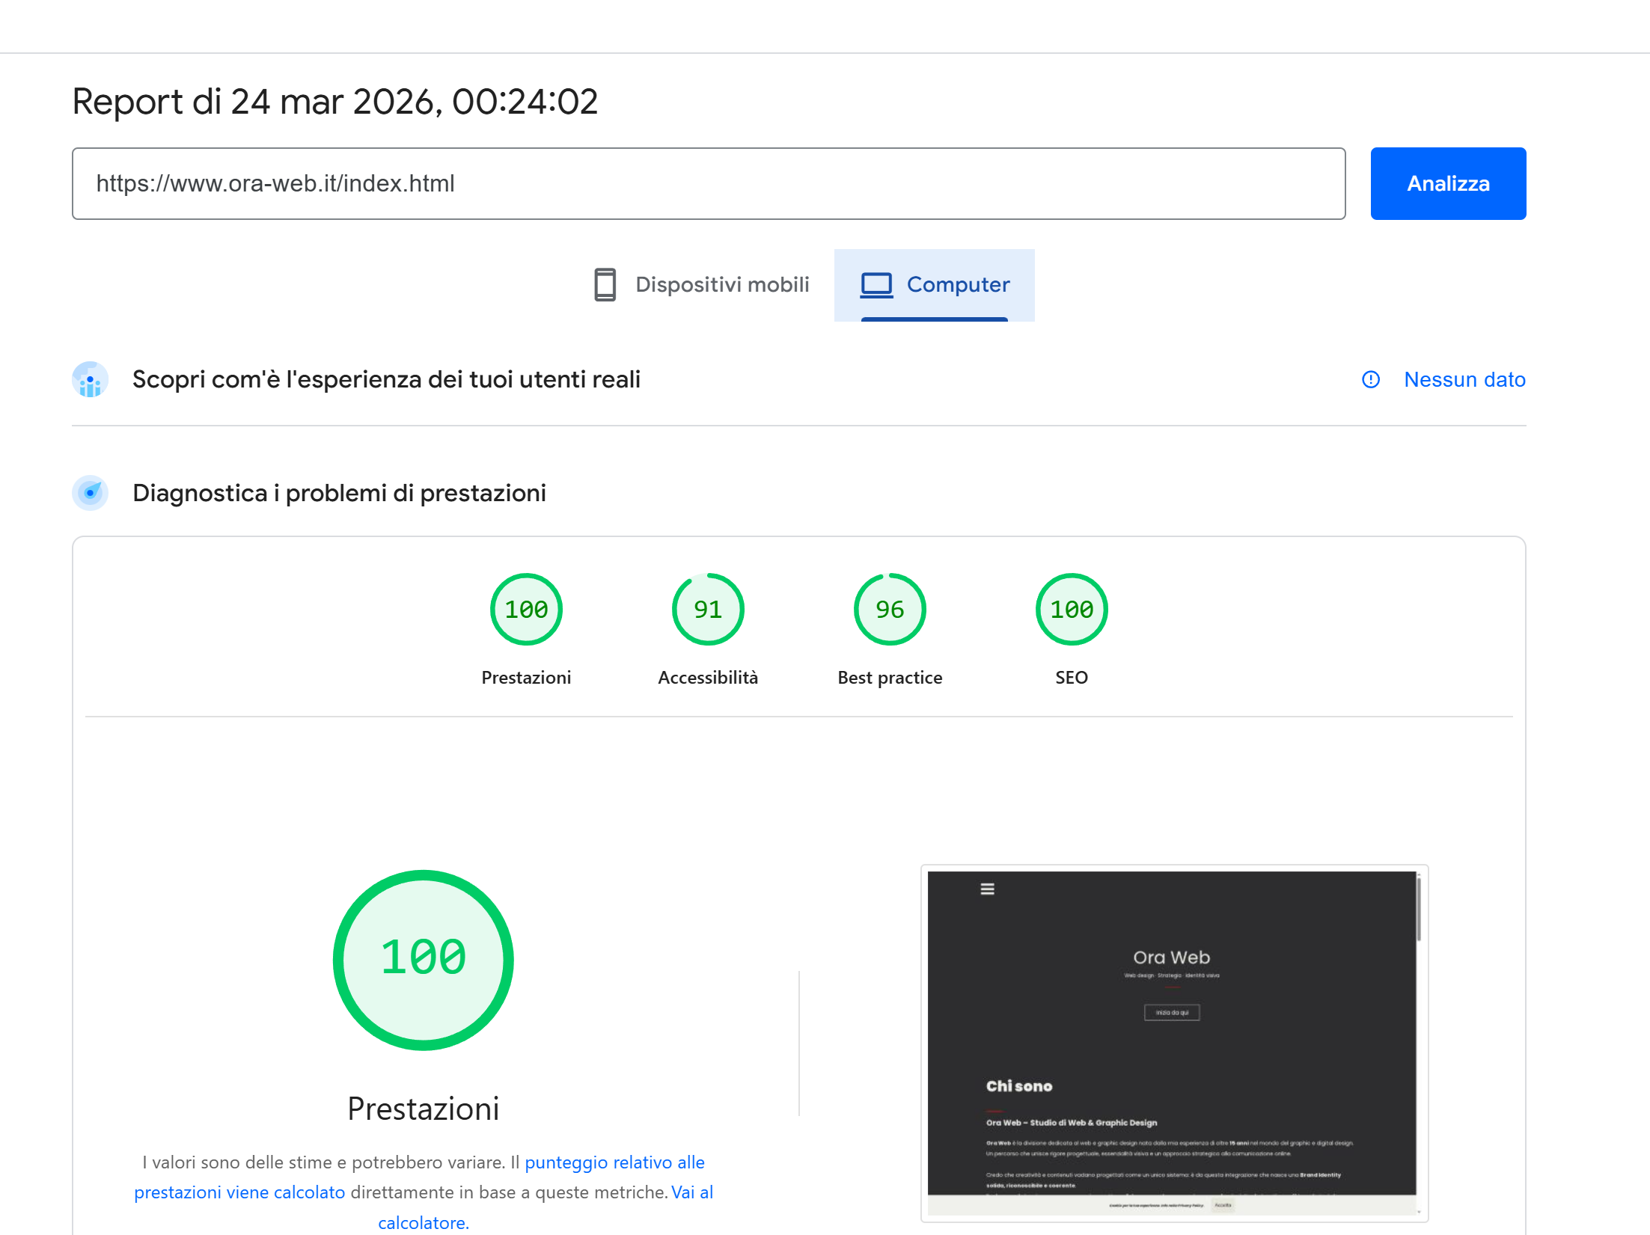
Task: Open the Nessun dato link
Action: pos(1464,380)
